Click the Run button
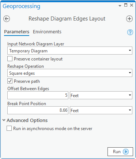The image size is (136, 159). 120,152
